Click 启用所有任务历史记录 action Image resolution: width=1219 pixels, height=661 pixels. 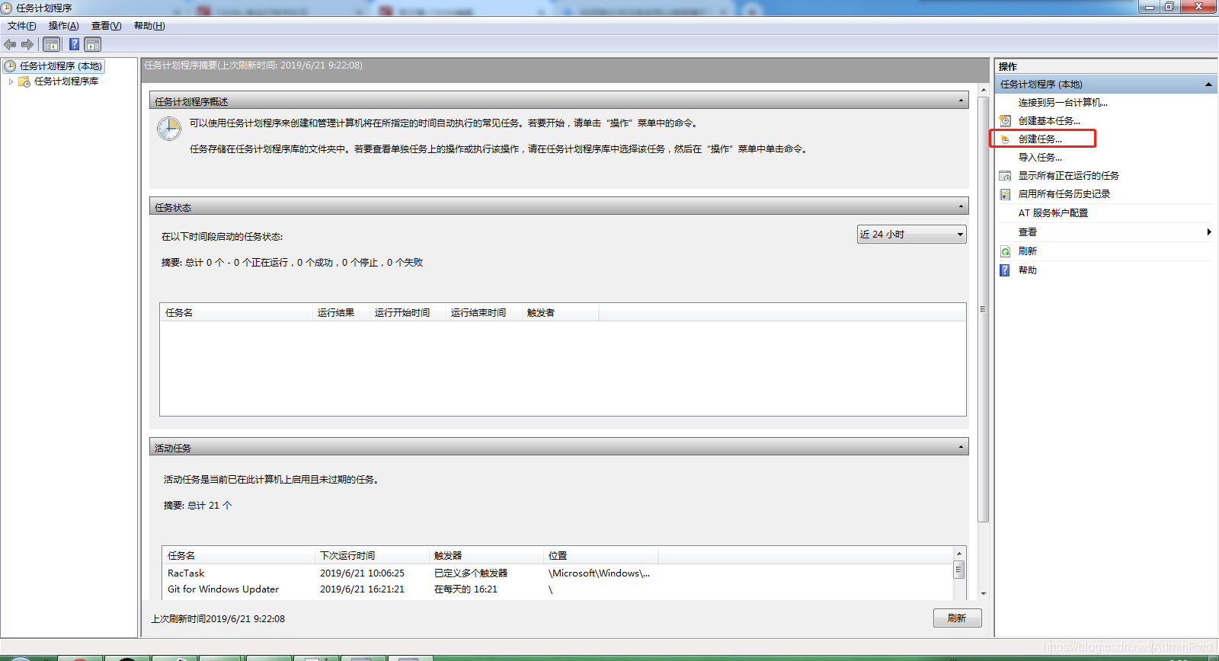(x=1064, y=194)
